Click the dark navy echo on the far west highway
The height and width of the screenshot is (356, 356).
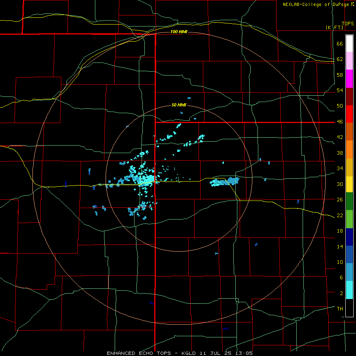(66, 184)
